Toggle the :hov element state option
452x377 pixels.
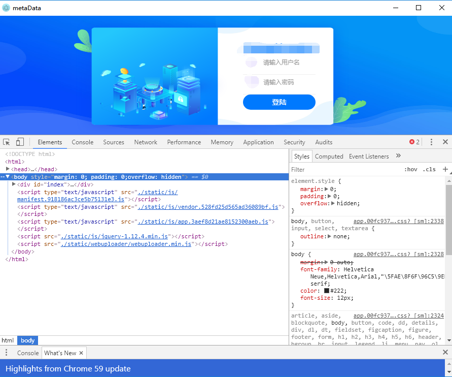coord(410,170)
